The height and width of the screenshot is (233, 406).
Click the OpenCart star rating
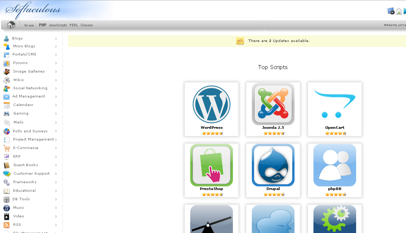click(335, 133)
